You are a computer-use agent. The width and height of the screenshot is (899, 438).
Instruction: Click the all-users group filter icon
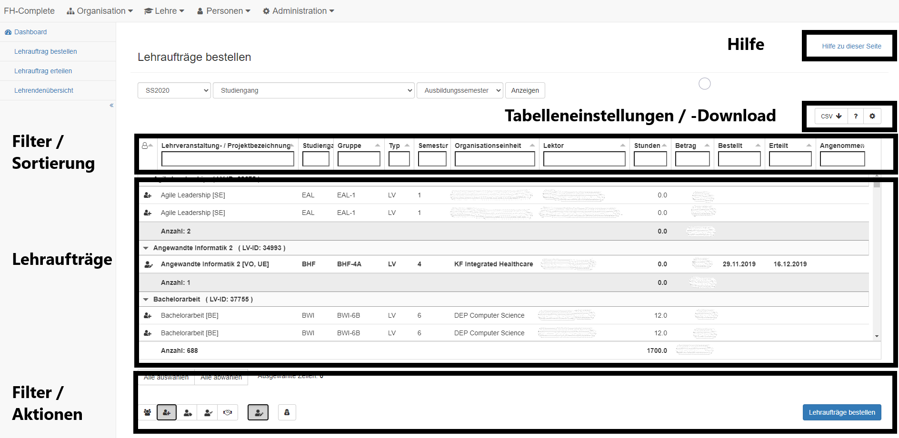pyautogui.click(x=148, y=412)
